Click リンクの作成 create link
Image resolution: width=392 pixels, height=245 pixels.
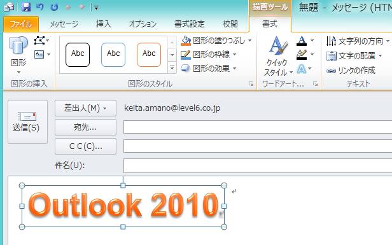(x=351, y=71)
